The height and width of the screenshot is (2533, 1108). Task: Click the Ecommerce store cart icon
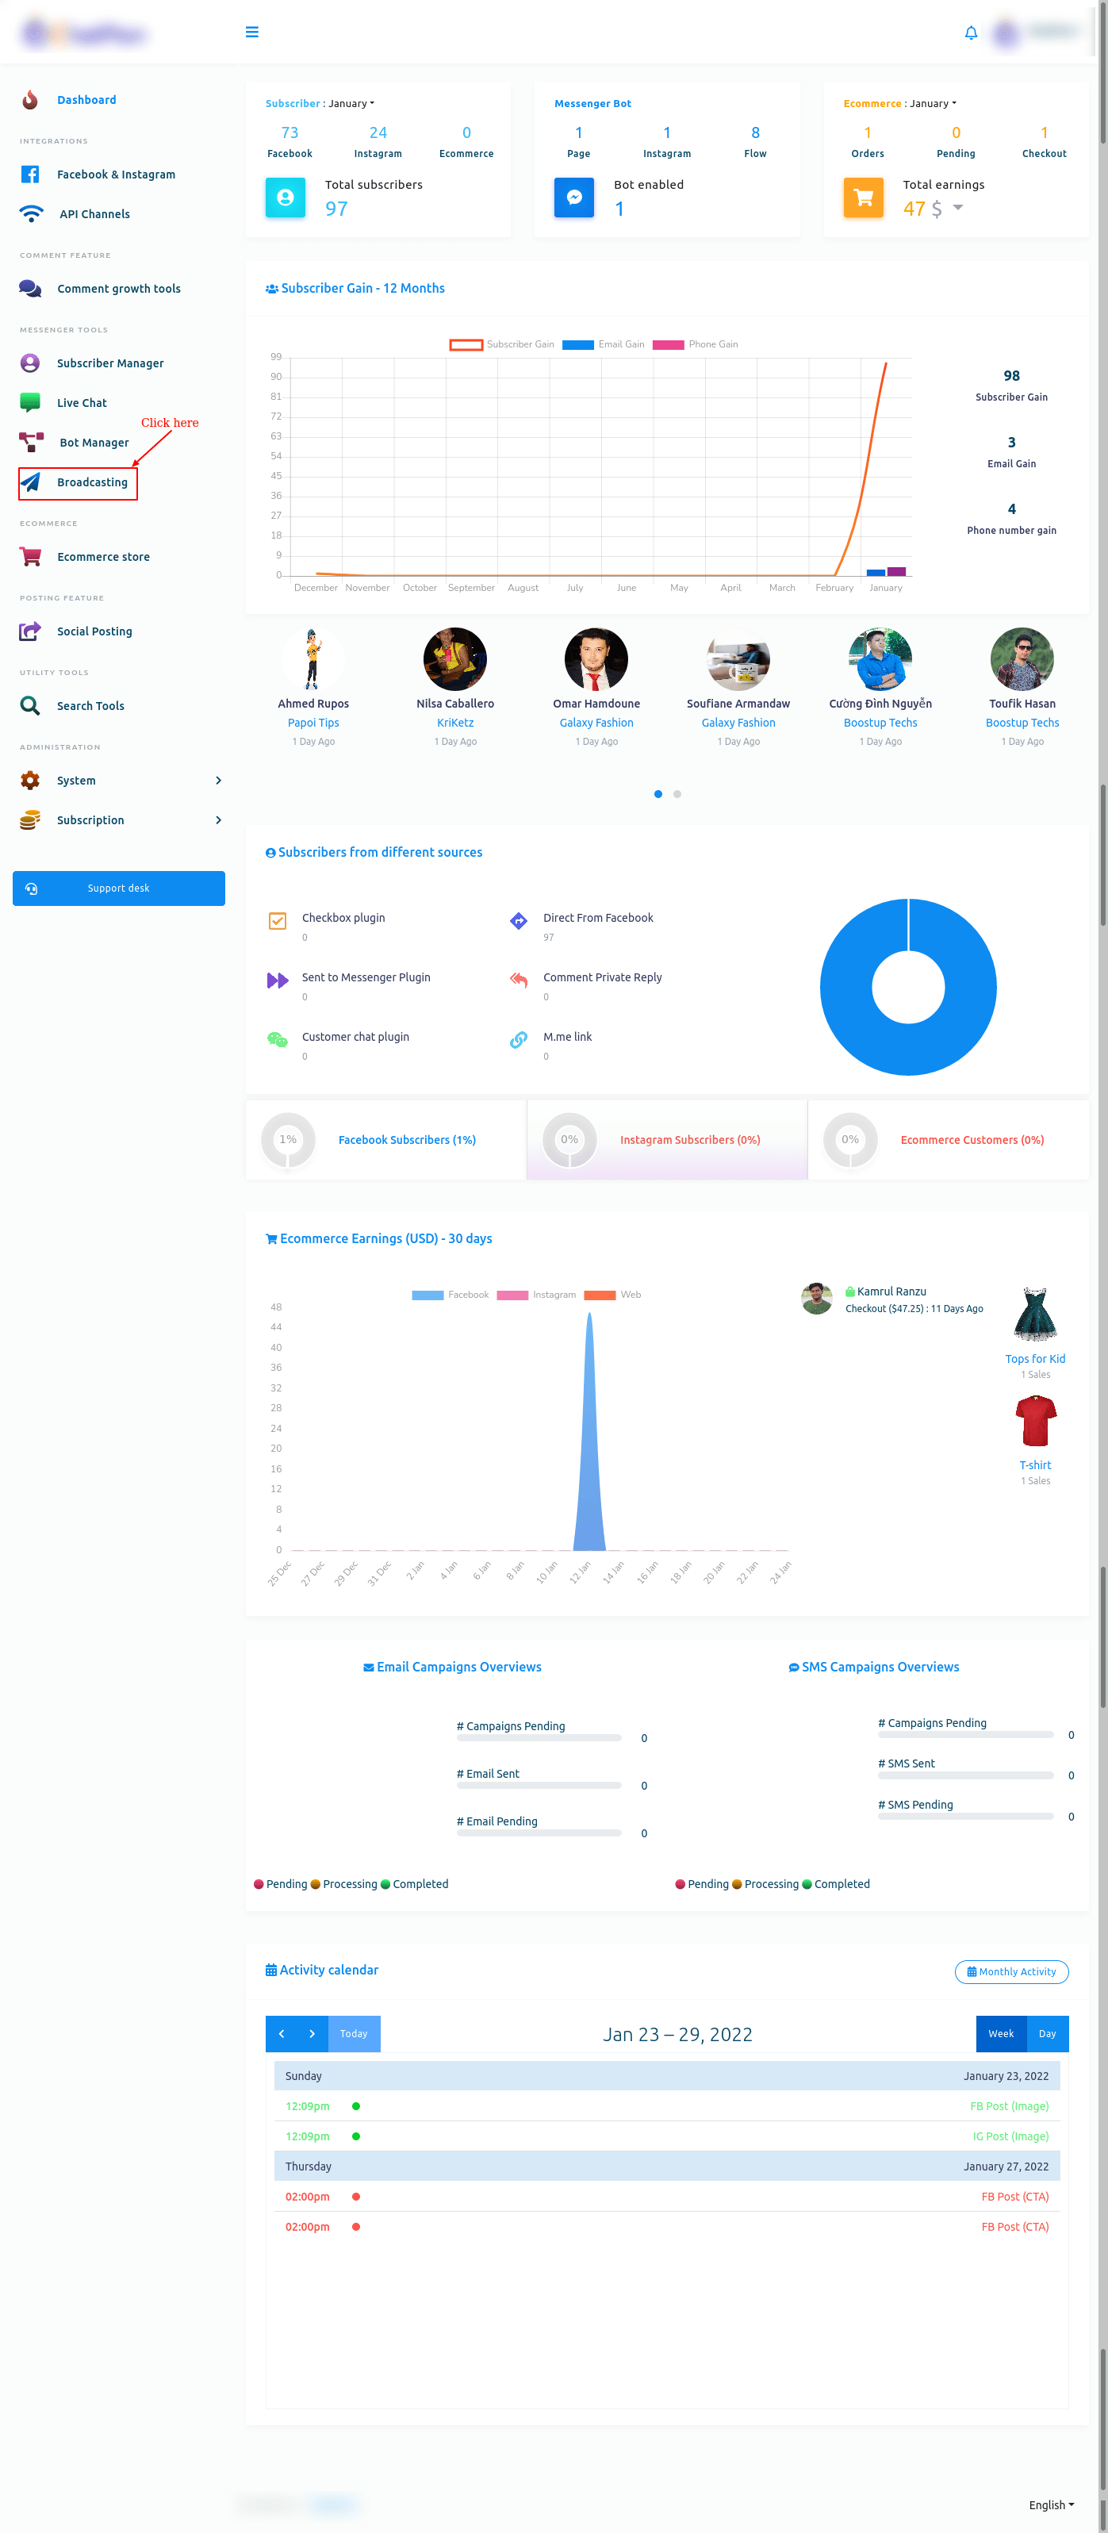click(30, 557)
